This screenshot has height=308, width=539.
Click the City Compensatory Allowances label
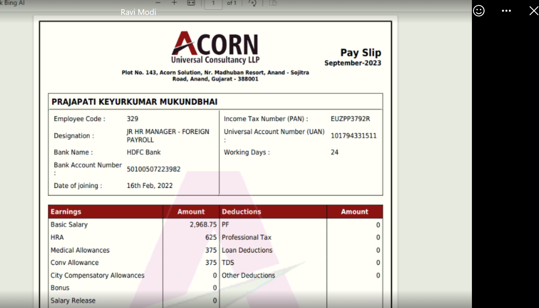click(x=97, y=275)
